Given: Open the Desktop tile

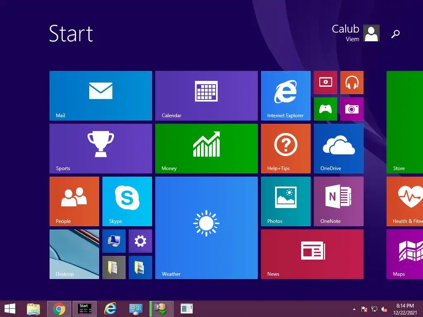Looking at the screenshot, I should point(74,254).
